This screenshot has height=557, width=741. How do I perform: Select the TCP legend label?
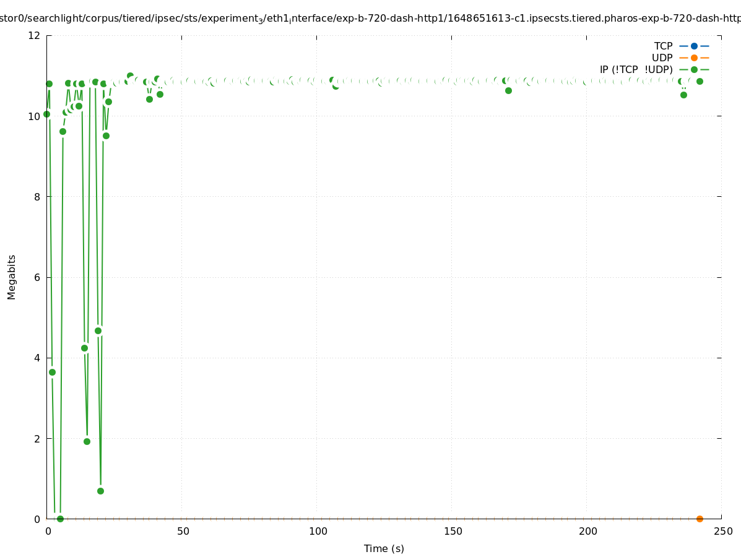tap(663, 46)
